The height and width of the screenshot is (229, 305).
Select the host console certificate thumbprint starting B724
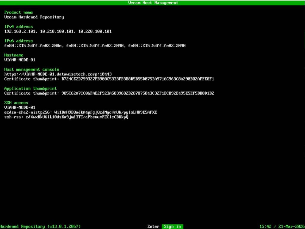point(138,79)
